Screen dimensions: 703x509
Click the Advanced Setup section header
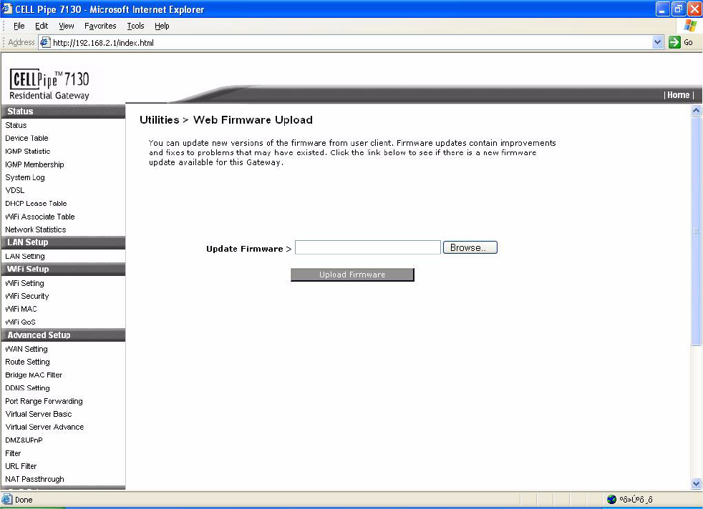pyautogui.click(x=63, y=335)
